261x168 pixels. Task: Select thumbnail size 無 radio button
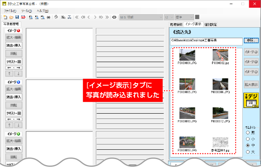pyautogui.click(x=248, y=133)
